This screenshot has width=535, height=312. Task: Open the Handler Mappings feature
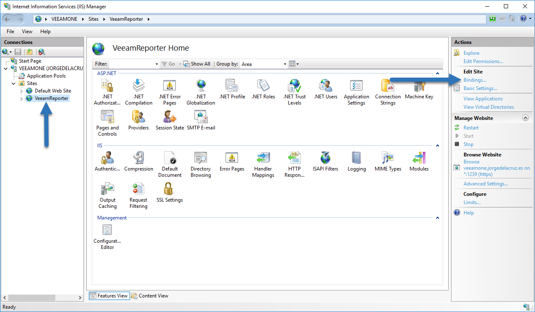tap(263, 164)
